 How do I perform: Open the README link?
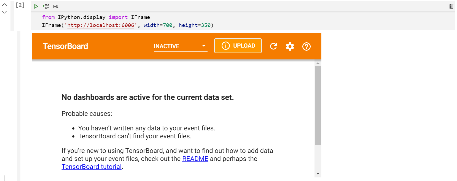(195, 159)
